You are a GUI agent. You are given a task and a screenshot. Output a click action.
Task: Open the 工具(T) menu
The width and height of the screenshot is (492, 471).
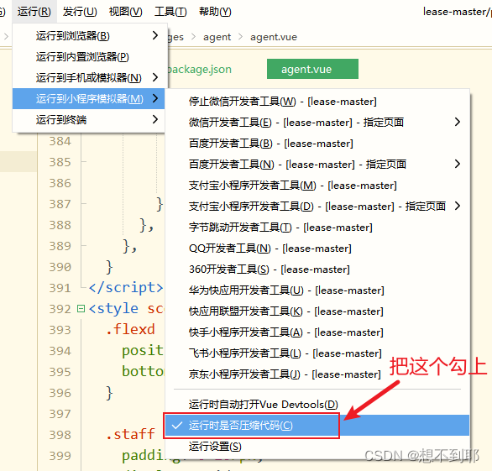pos(170,12)
